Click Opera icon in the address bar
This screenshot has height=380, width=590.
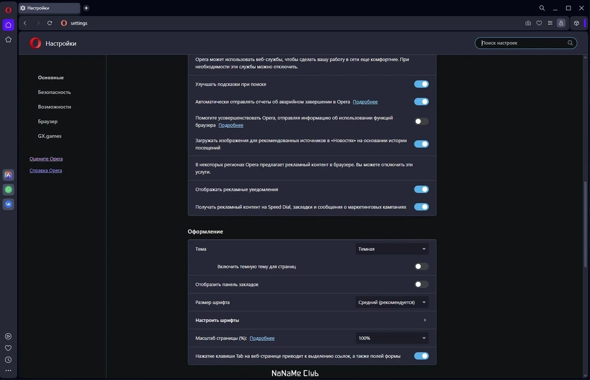point(64,23)
